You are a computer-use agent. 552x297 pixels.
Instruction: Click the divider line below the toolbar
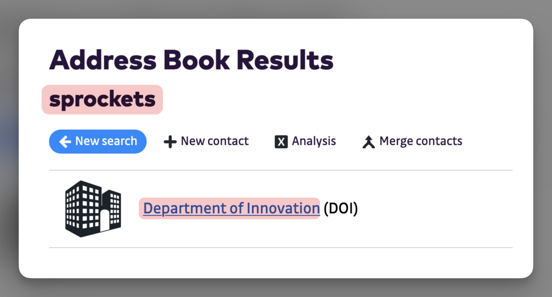[281, 170]
